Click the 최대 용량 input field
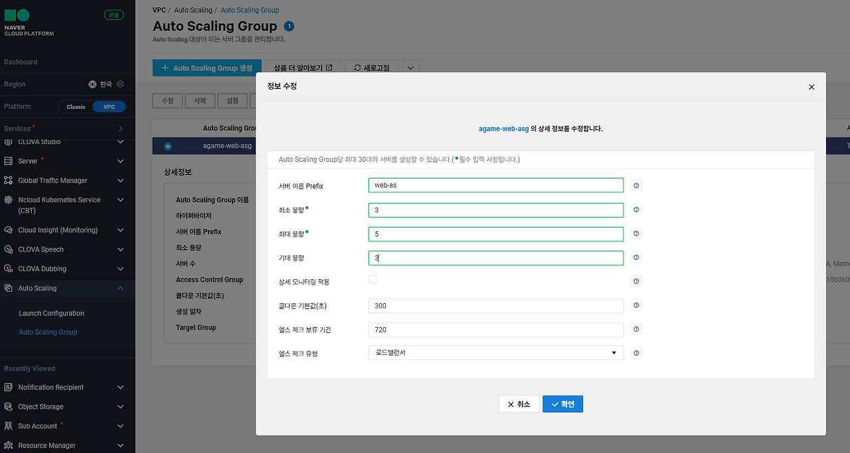850x453 pixels. click(x=495, y=234)
